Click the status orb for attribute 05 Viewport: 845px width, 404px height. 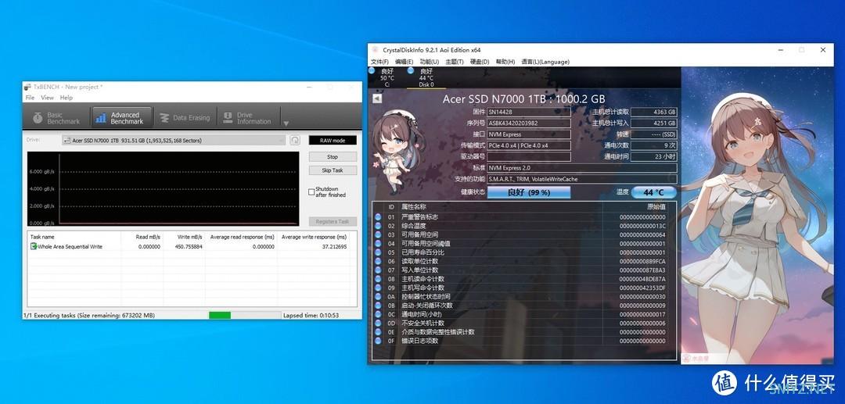(378, 252)
